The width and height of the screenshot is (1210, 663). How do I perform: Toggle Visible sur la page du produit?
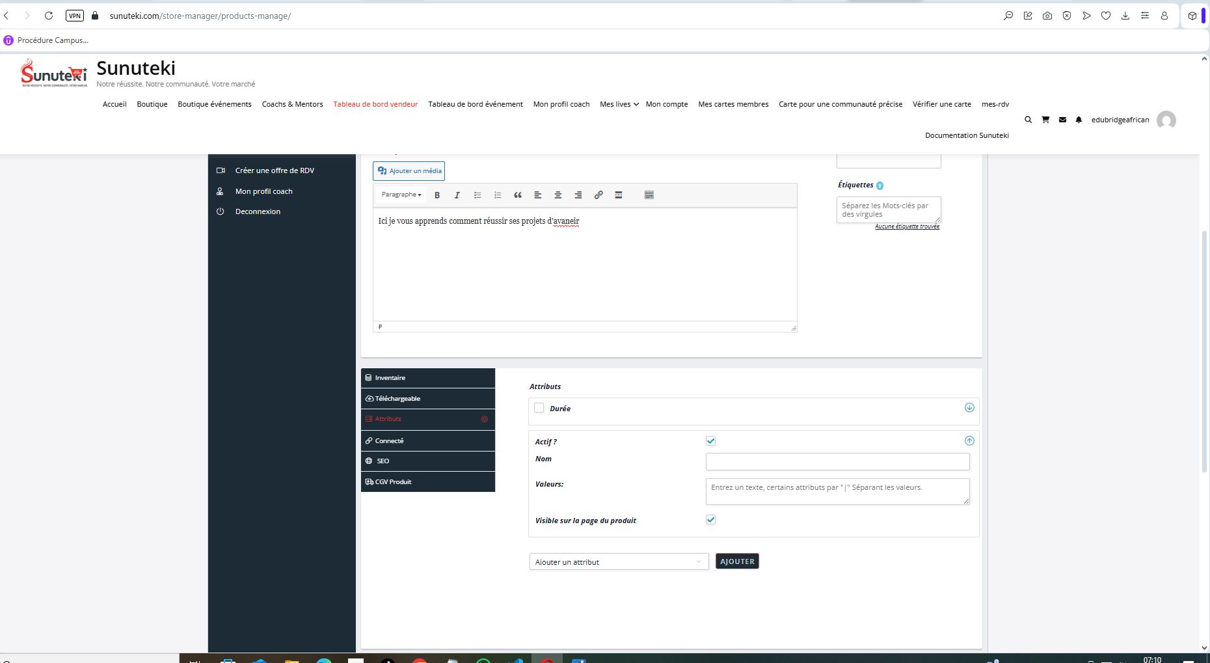pyautogui.click(x=710, y=520)
